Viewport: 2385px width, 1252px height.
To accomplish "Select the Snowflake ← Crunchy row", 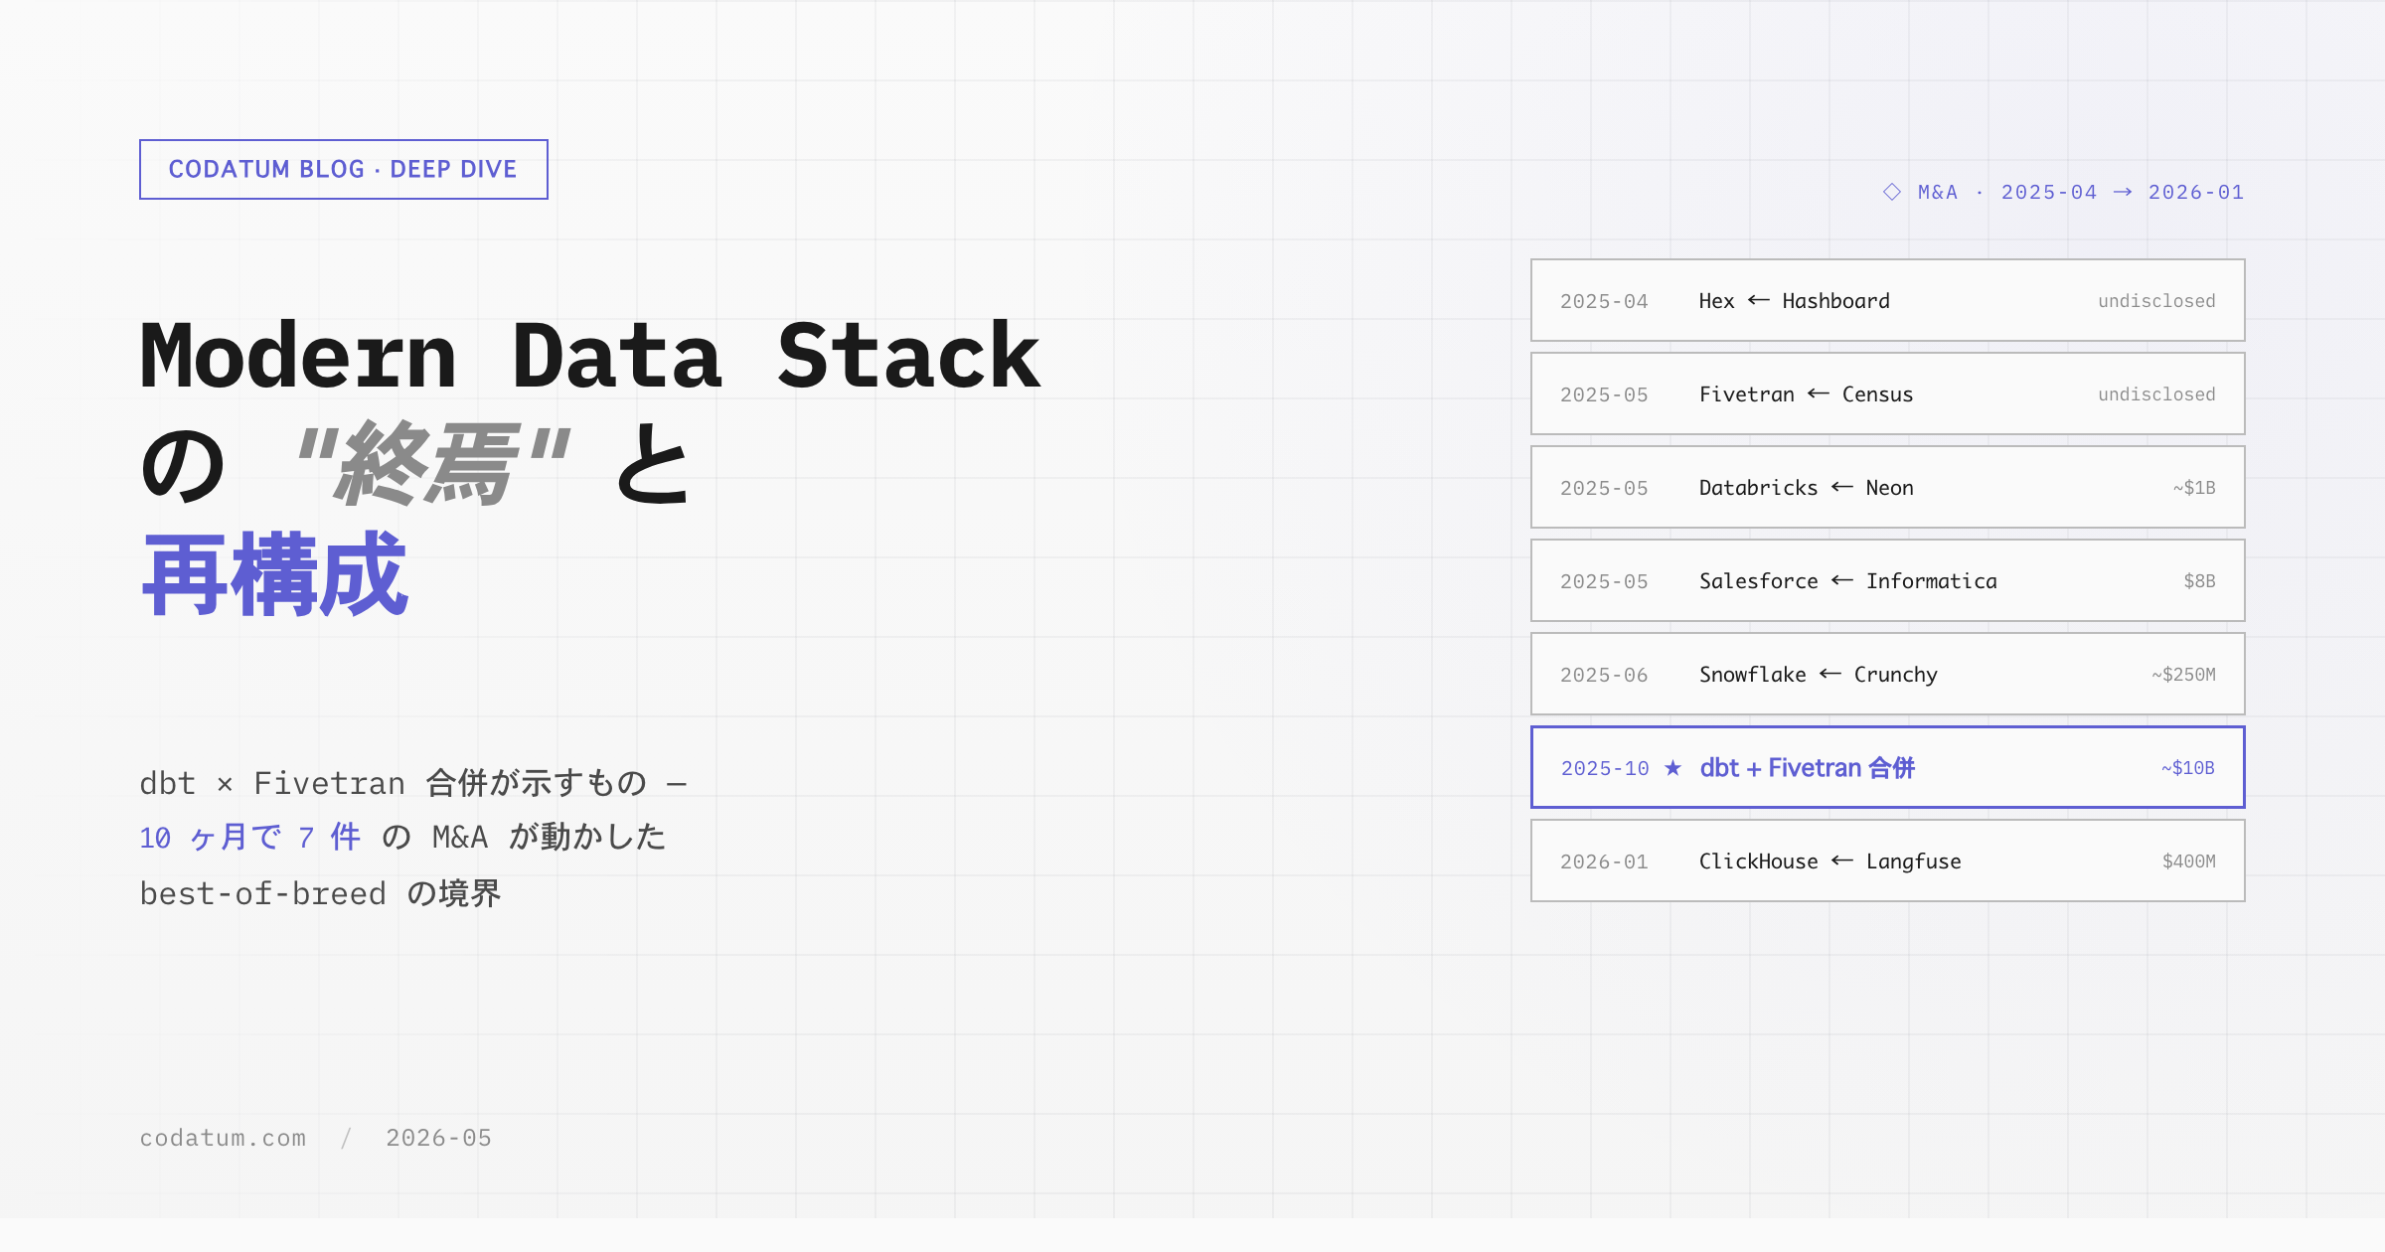I will pos(1887,674).
